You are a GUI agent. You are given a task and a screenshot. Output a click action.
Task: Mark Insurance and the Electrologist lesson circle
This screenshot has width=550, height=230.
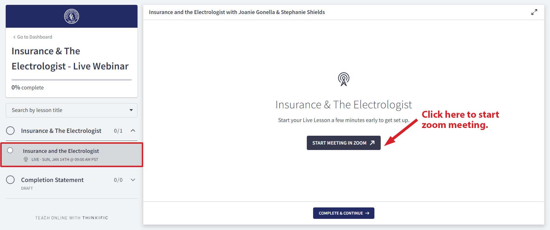pos(10,150)
